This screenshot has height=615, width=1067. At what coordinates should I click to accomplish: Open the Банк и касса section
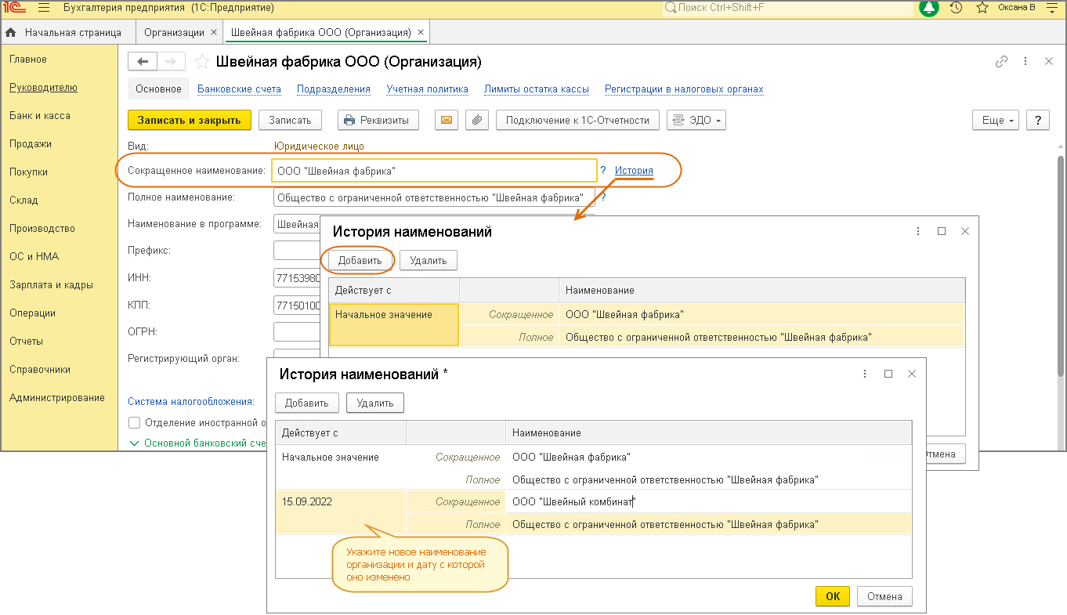pos(40,116)
